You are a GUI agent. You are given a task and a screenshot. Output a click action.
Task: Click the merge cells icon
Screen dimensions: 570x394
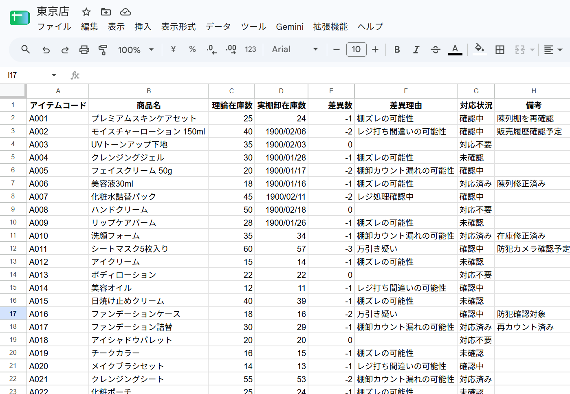click(x=519, y=50)
